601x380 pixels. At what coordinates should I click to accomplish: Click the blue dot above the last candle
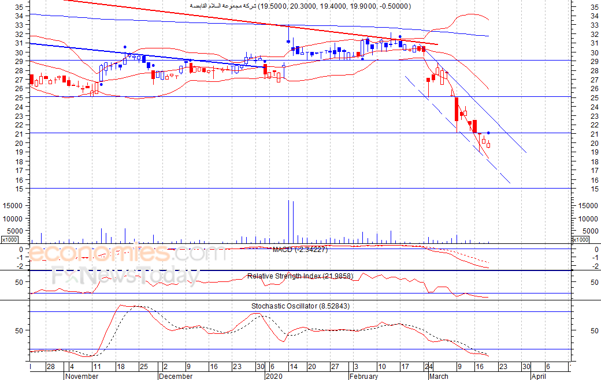click(488, 133)
